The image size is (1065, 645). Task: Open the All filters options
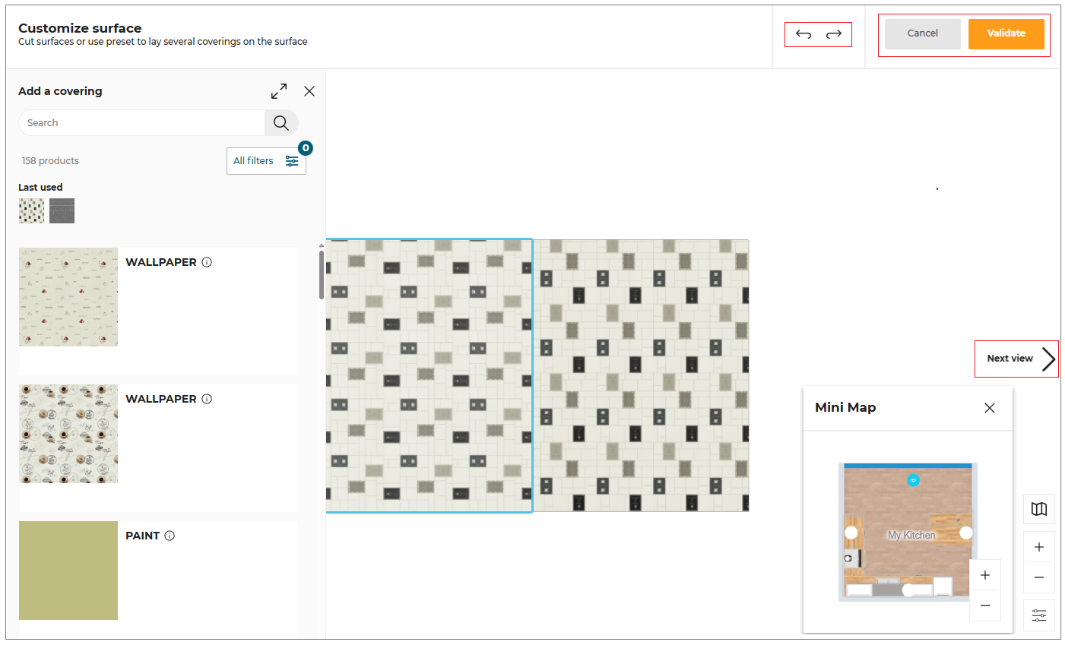[x=266, y=161]
